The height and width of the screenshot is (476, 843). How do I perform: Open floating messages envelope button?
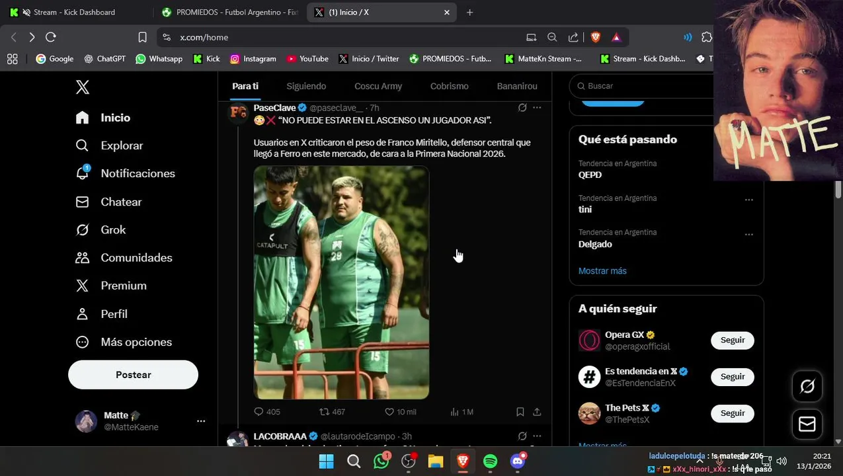tap(807, 424)
